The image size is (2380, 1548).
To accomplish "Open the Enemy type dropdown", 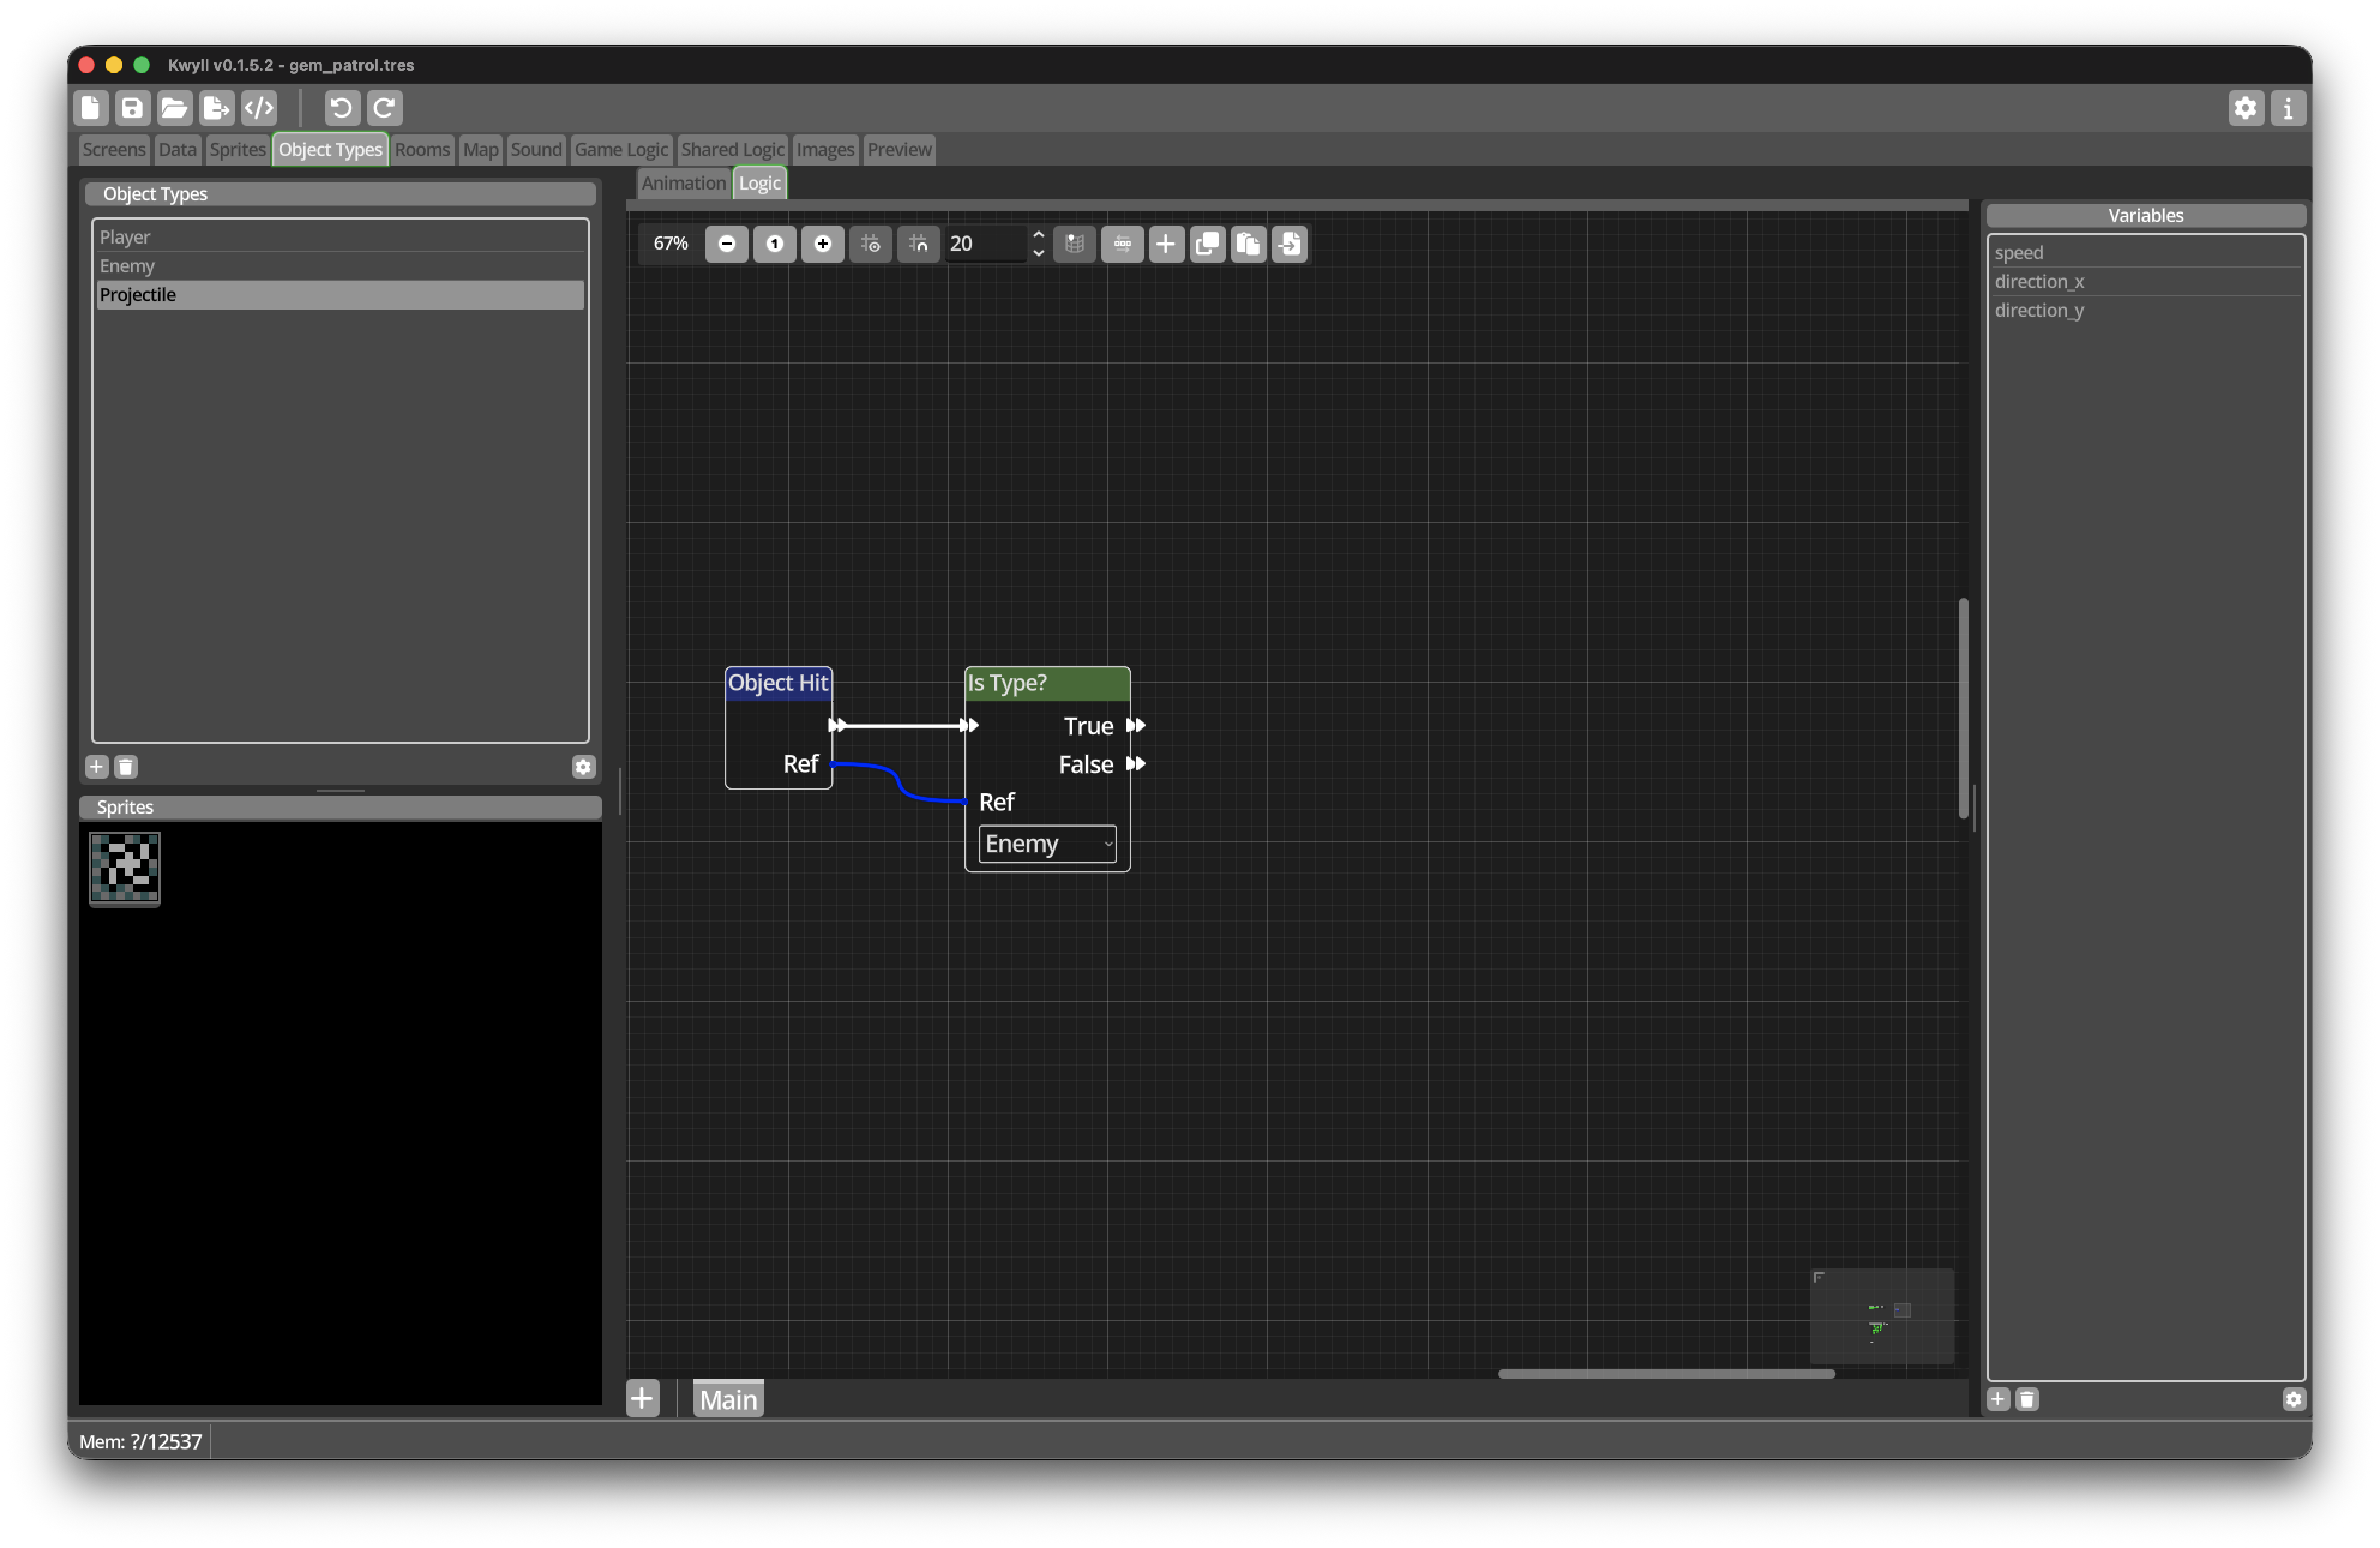I will coord(1048,845).
